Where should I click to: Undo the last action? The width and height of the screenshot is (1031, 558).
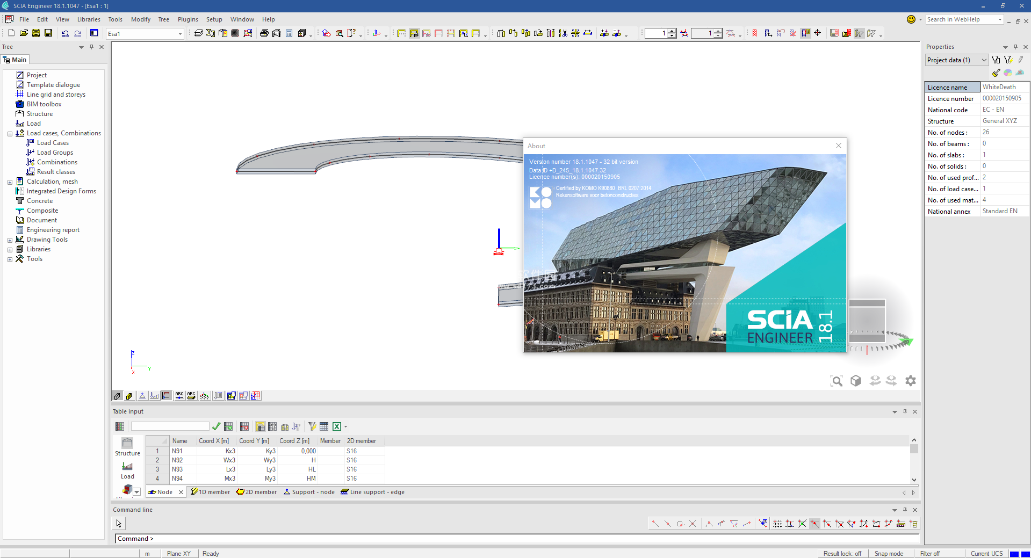click(65, 33)
